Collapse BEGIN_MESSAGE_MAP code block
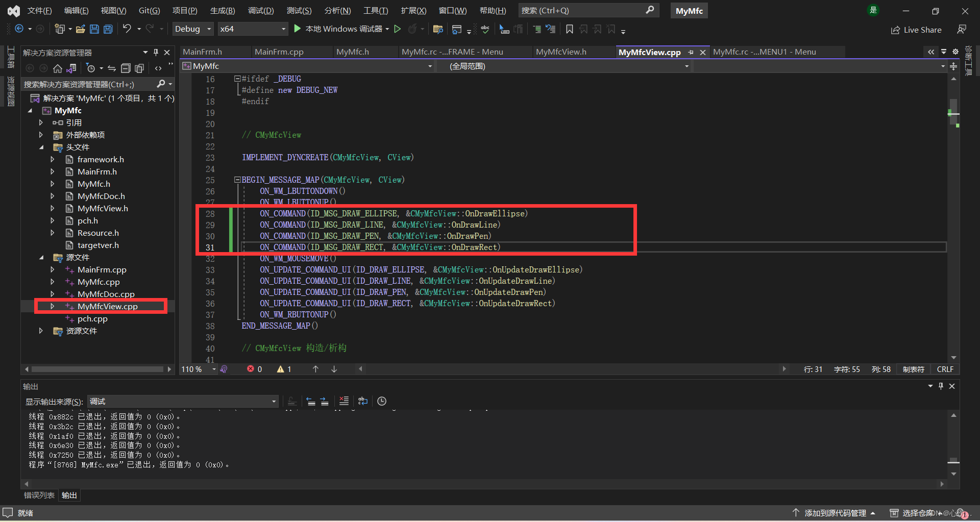The width and height of the screenshot is (980, 522). coord(237,180)
